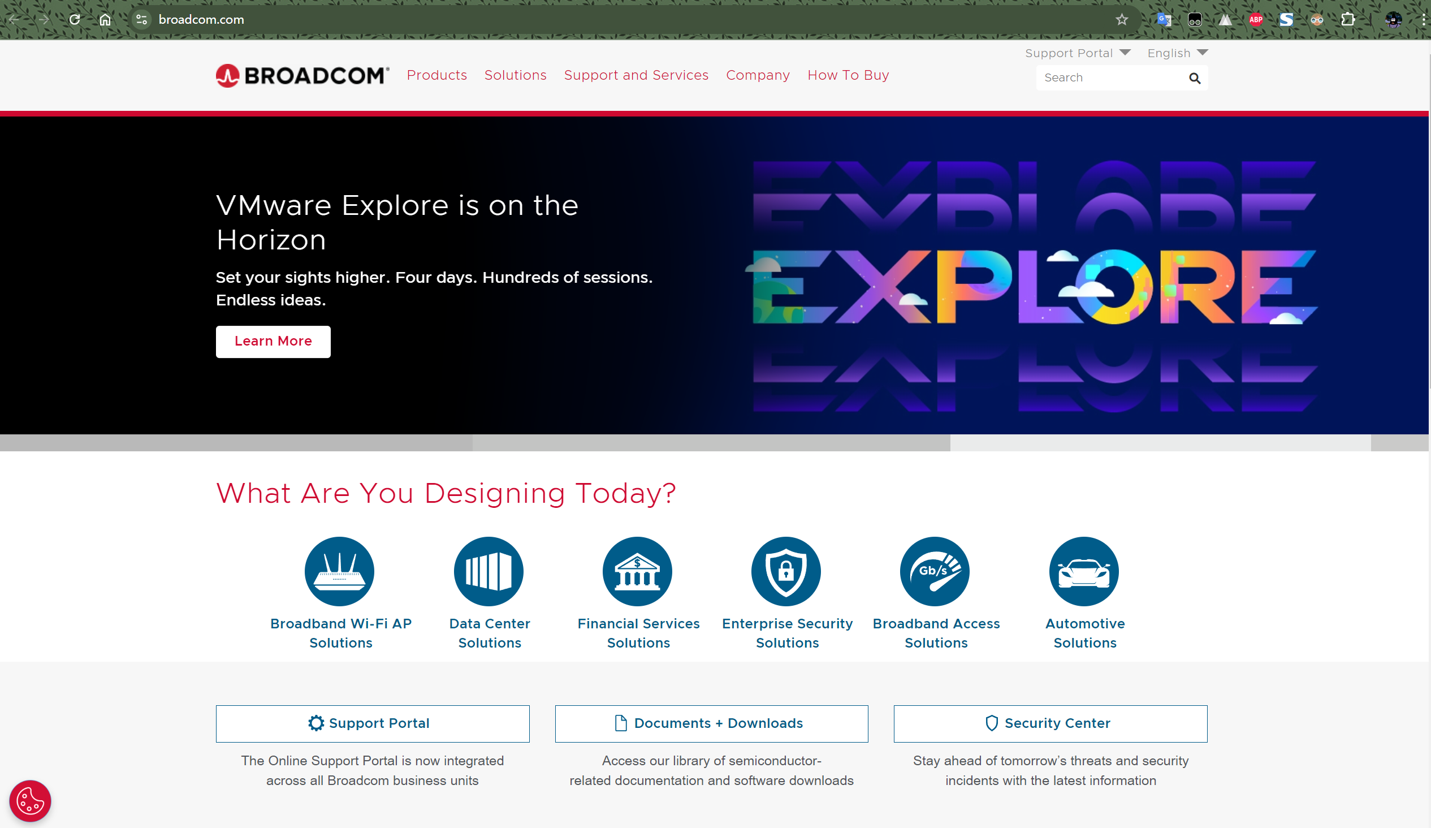Select the Financial Services bank icon

[x=637, y=571]
